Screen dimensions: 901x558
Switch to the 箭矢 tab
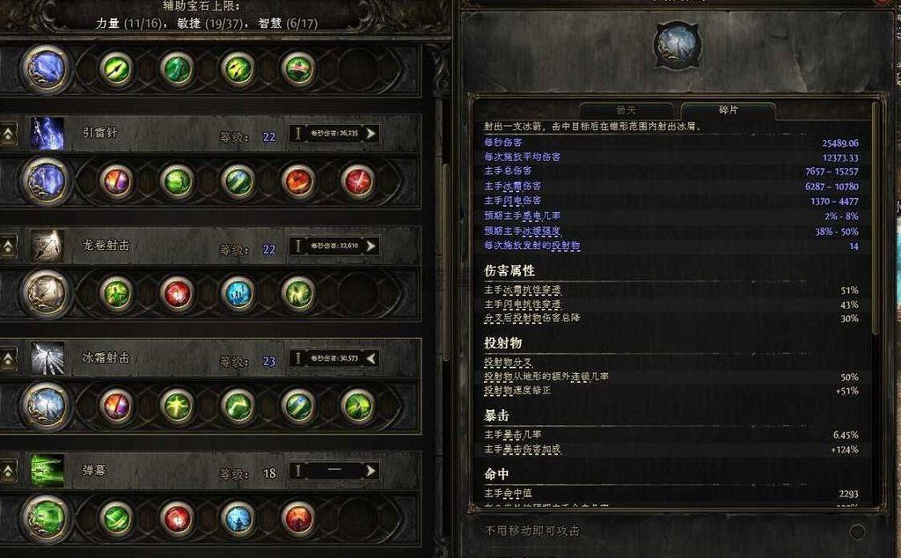626,110
